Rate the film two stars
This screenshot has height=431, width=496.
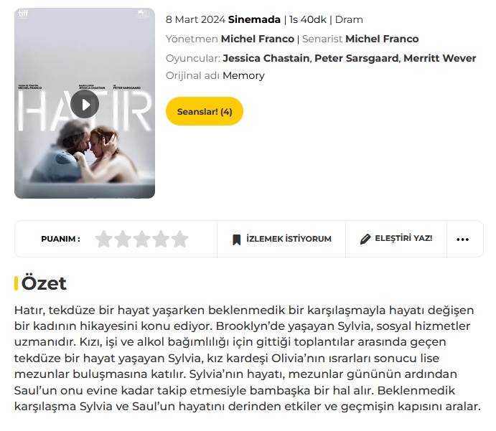123,239
